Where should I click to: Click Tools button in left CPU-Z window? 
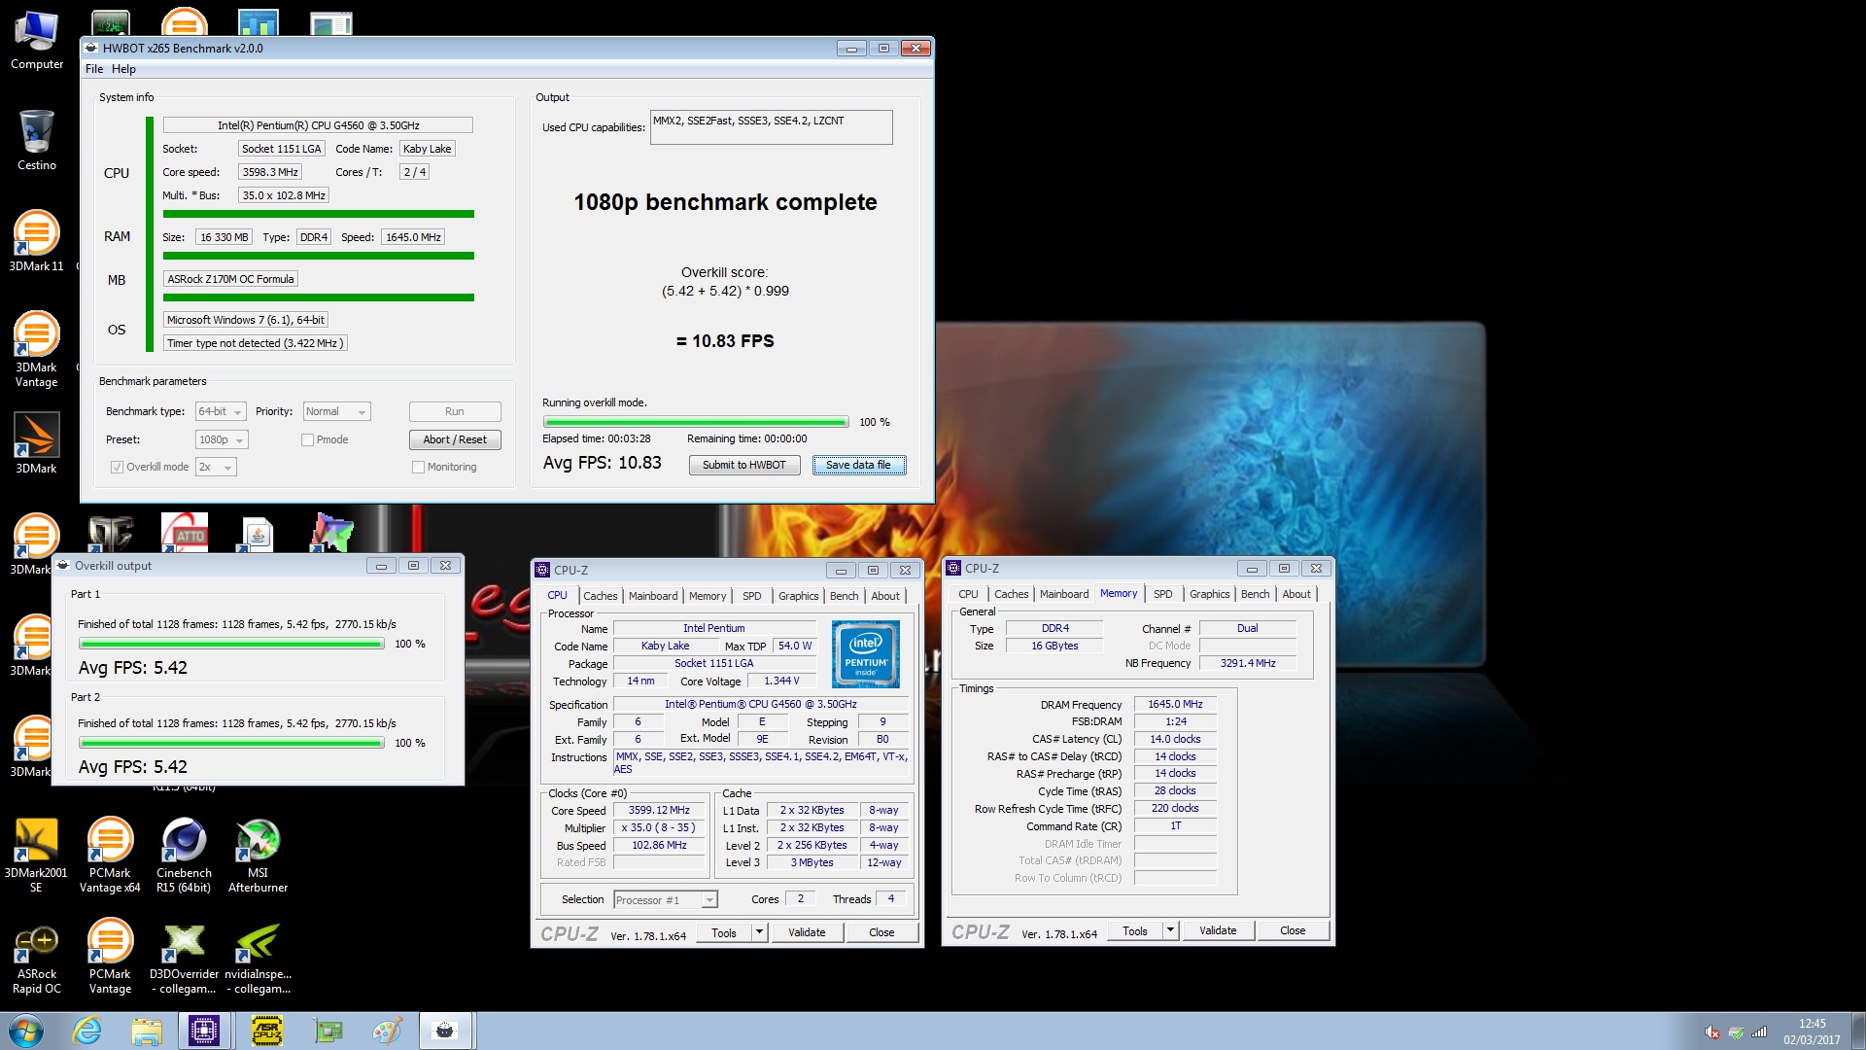724,932
